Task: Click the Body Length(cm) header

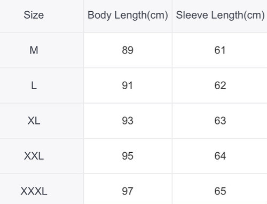Action: coord(128,15)
